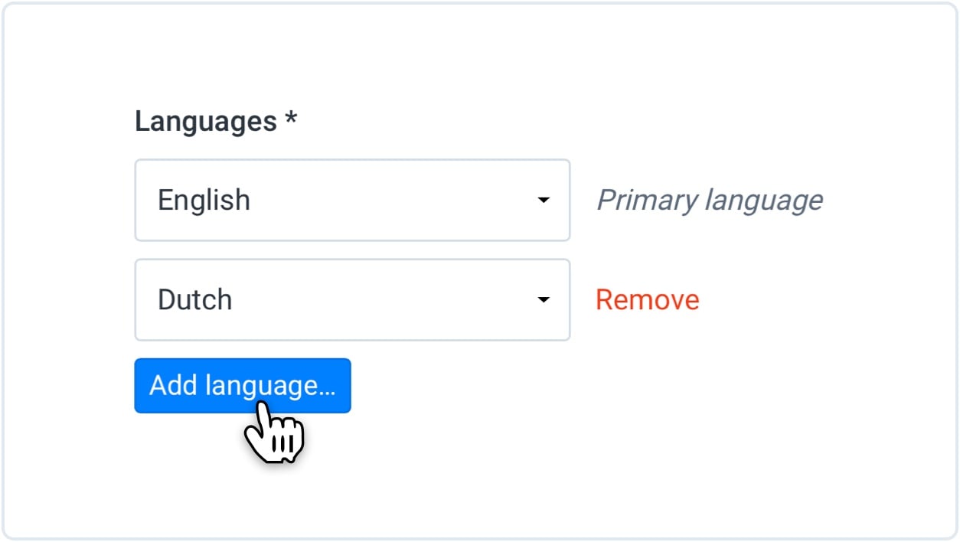Click the Languages field label
The height and width of the screenshot is (542, 960).
click(x=215, y=121)
